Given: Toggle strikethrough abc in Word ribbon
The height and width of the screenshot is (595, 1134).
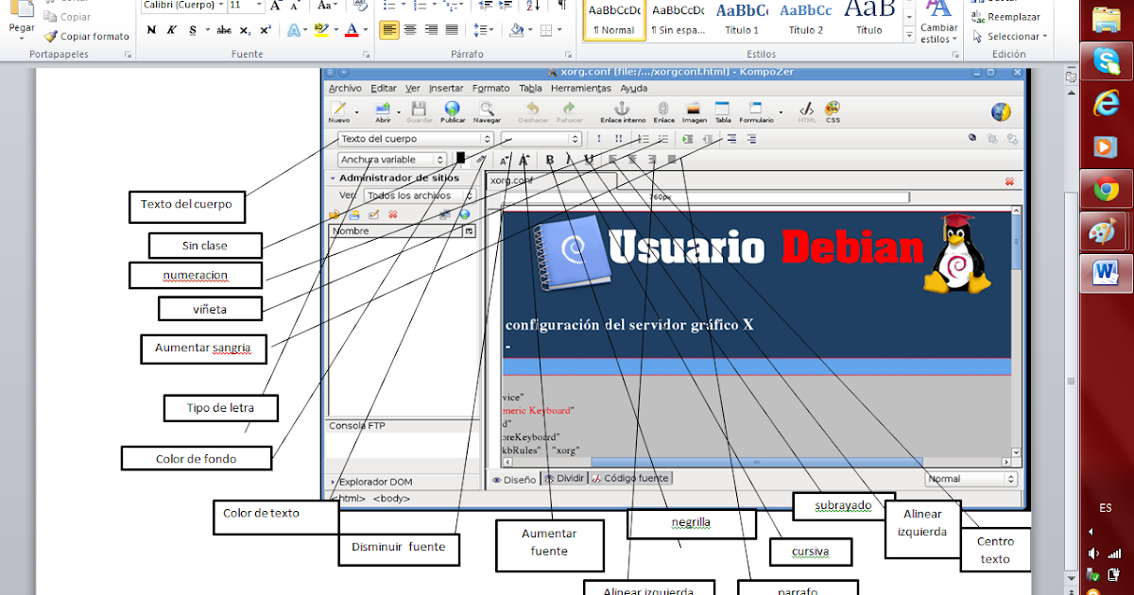Looking at the screenshot, I should tap(224, 30).
